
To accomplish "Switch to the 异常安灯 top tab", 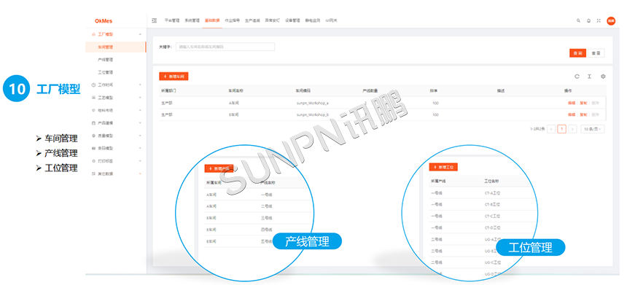I will (x=273, y=20).
